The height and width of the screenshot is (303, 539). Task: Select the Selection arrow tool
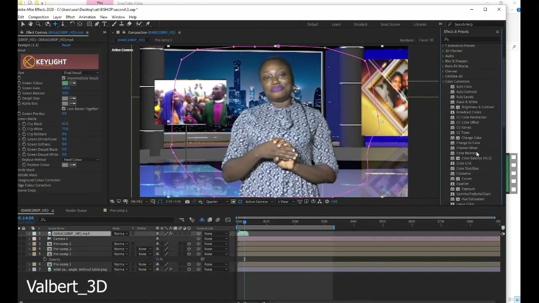pos(23,24)
